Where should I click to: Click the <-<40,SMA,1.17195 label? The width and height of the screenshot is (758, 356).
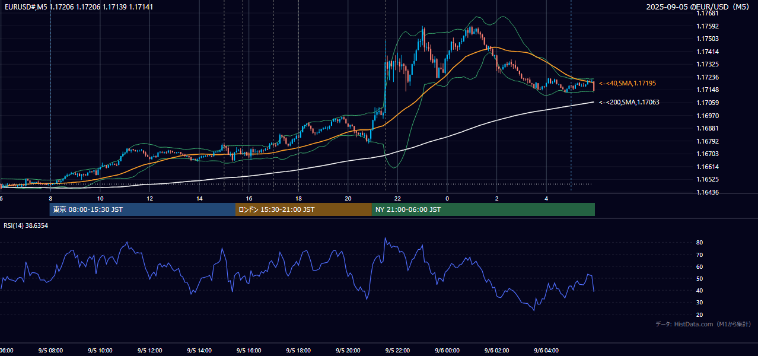tap(628, 83)
